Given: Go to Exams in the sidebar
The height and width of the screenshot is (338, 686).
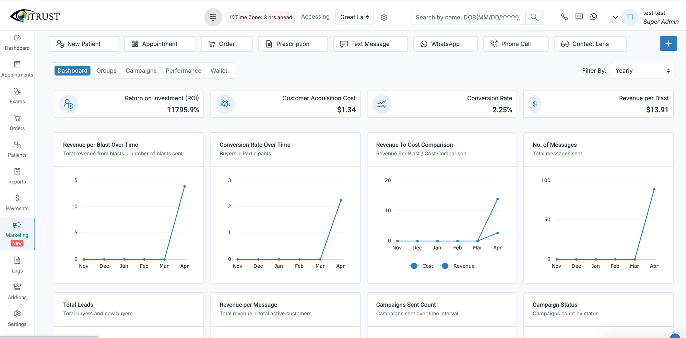Looking at the screenshot, I should click(x=17, y=96).
